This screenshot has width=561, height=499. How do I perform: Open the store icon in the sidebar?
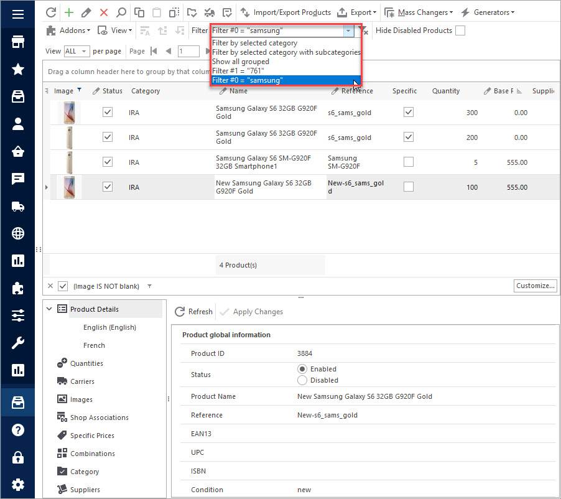[x=18, y=42]
